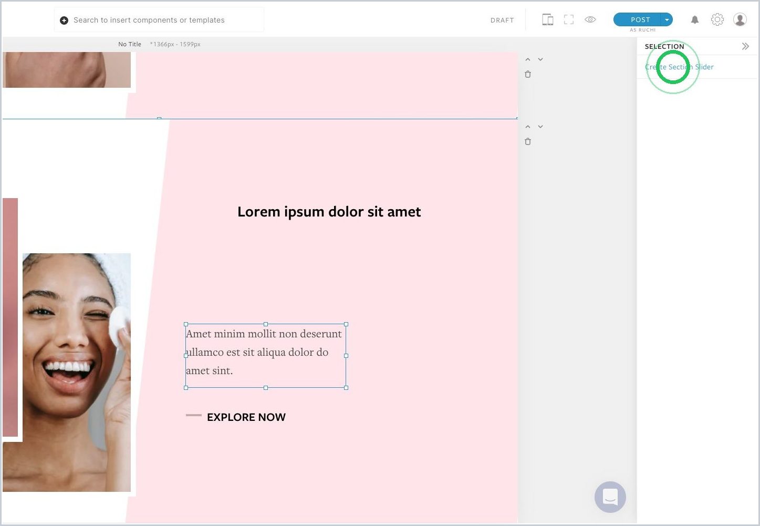
Task: Move the Lorem ipsum section down
Action: point(540,127)
